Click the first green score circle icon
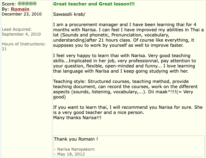This screenshot has width=206, height=158. [x=20, y=4]
